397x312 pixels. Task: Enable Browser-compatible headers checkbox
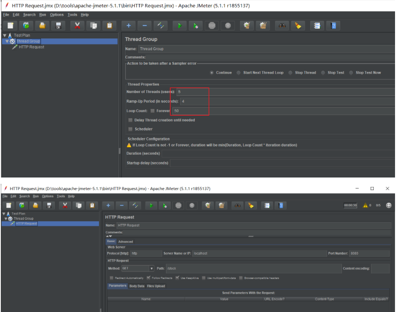pos(241,278)
